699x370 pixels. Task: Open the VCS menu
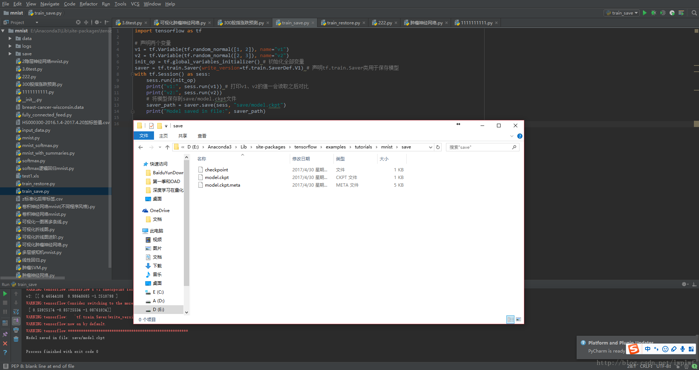tap(135, 4)
